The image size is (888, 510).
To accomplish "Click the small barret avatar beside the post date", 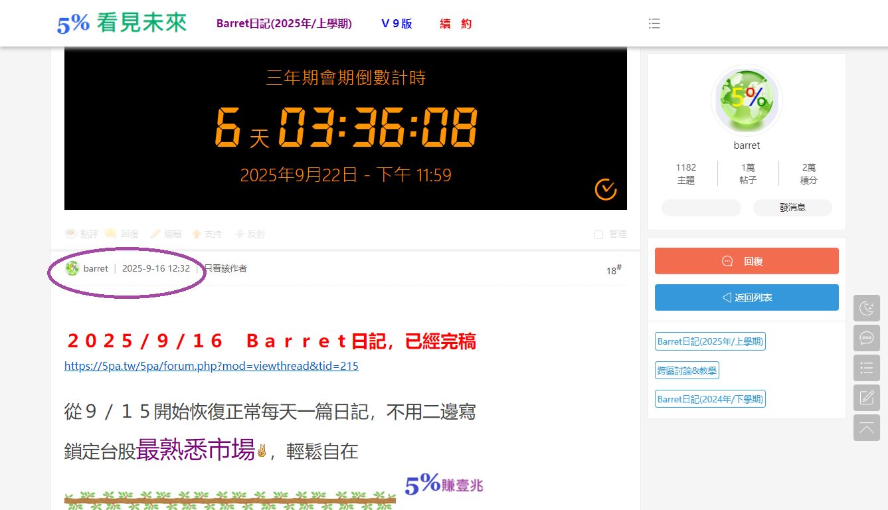I will point(72,268).
